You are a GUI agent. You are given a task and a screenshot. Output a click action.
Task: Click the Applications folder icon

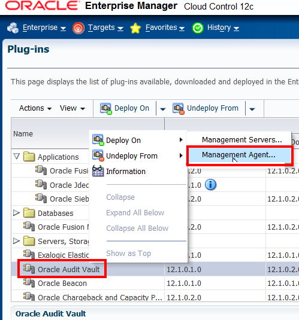tap(29, 157)
